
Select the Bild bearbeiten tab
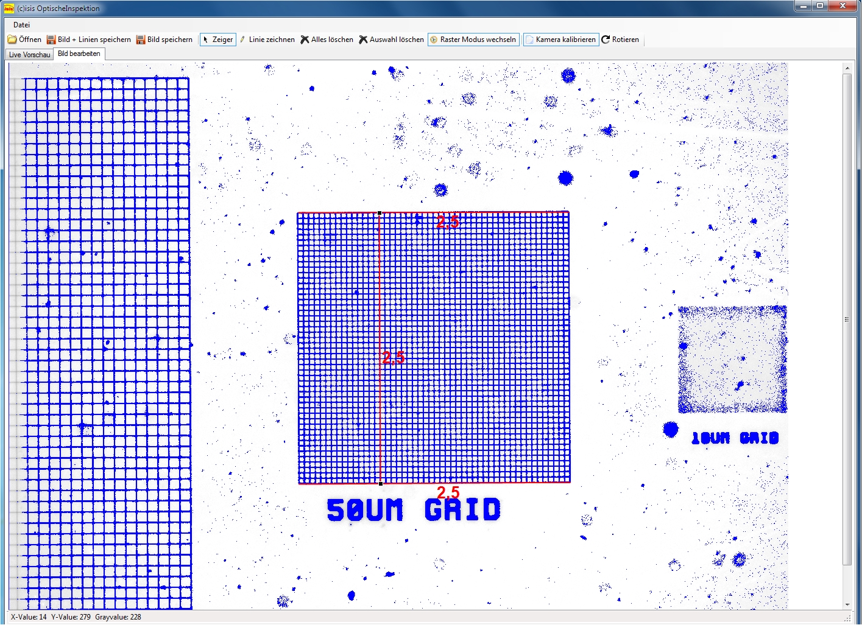pyautogui.click(x=79, y=54)
